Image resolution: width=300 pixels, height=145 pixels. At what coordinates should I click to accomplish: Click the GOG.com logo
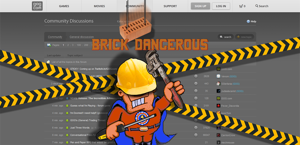point(37,6)
